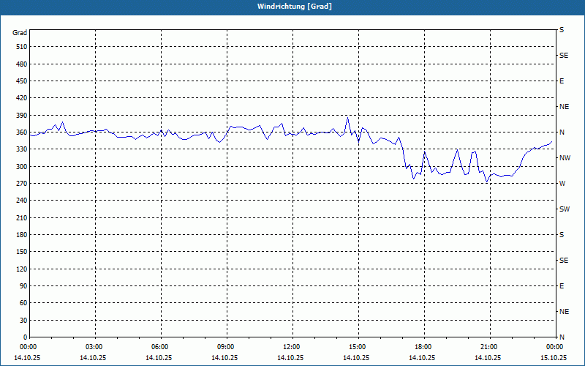Viewport: 585px width, 366px height.
Task: Click the N compass label level with 360
Action: click(562, 132)
